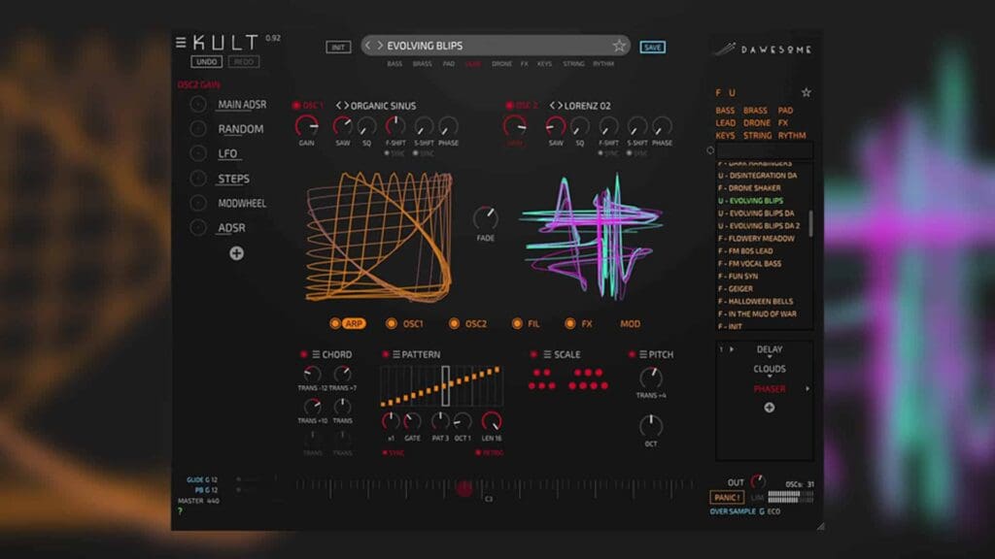The width and height of the screenshot is (995, 559).
Task: Open the LORENZ 02 waveform selector
Action: (587, 106)
